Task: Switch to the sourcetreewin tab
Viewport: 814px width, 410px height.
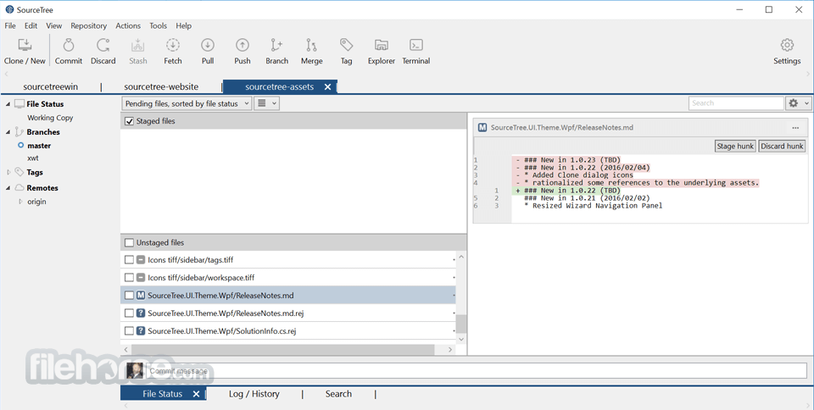Action: (50, 87)
